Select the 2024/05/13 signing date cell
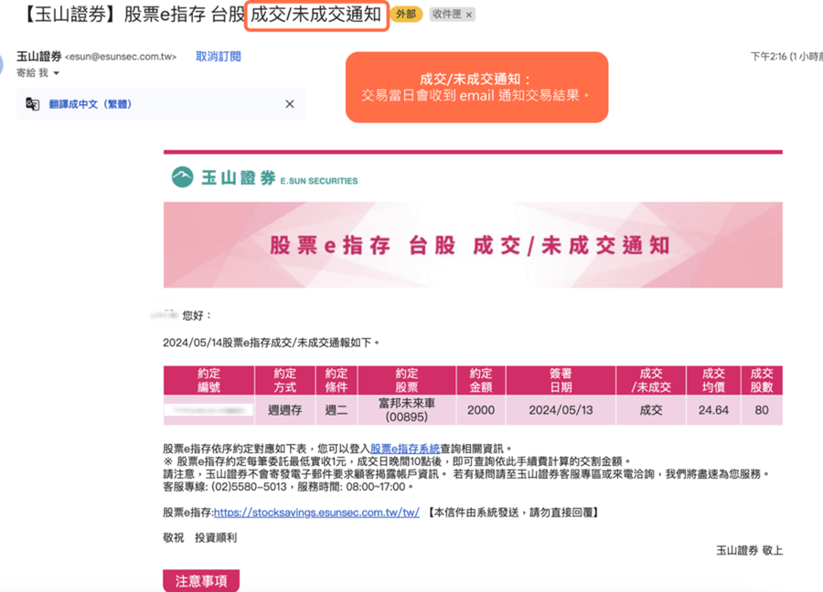 tap(561, 410)
